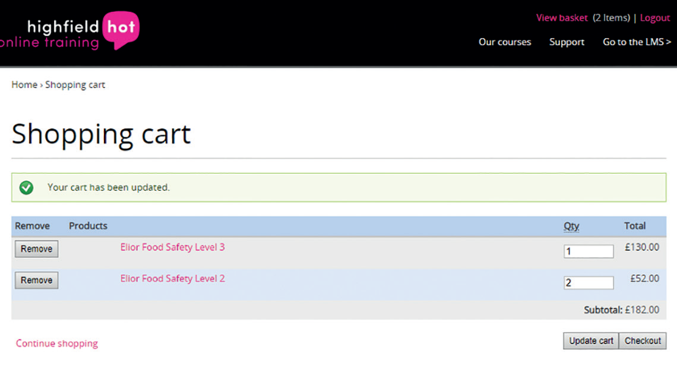Open the Elior Food Safety Level 2 product
This screenshot has height=368, width=677.
pyautogui.click(x=172, y=279)
